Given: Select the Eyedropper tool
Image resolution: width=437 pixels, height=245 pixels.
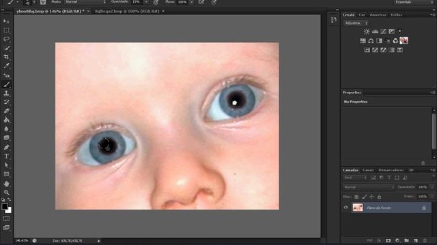Looking at the screenshot, I should pyautogui.click(x=6, y=66).
